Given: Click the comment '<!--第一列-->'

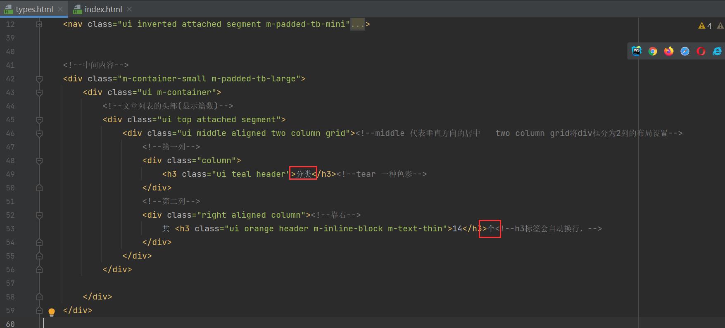Looking at the screenshot, I should tap(171, 147).
